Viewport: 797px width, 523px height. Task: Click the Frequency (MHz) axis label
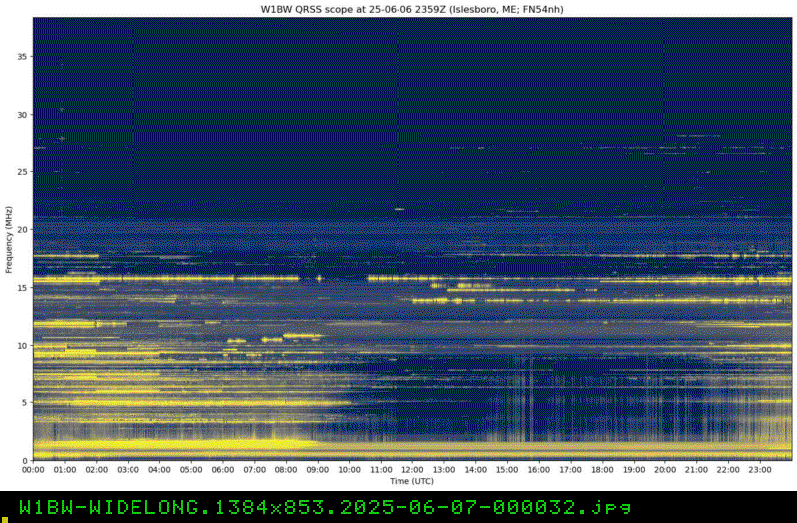tap(9, 240)
